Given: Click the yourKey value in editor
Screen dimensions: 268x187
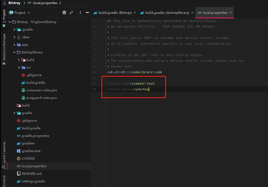Looking at the screenshot, I should click(142, 89).
